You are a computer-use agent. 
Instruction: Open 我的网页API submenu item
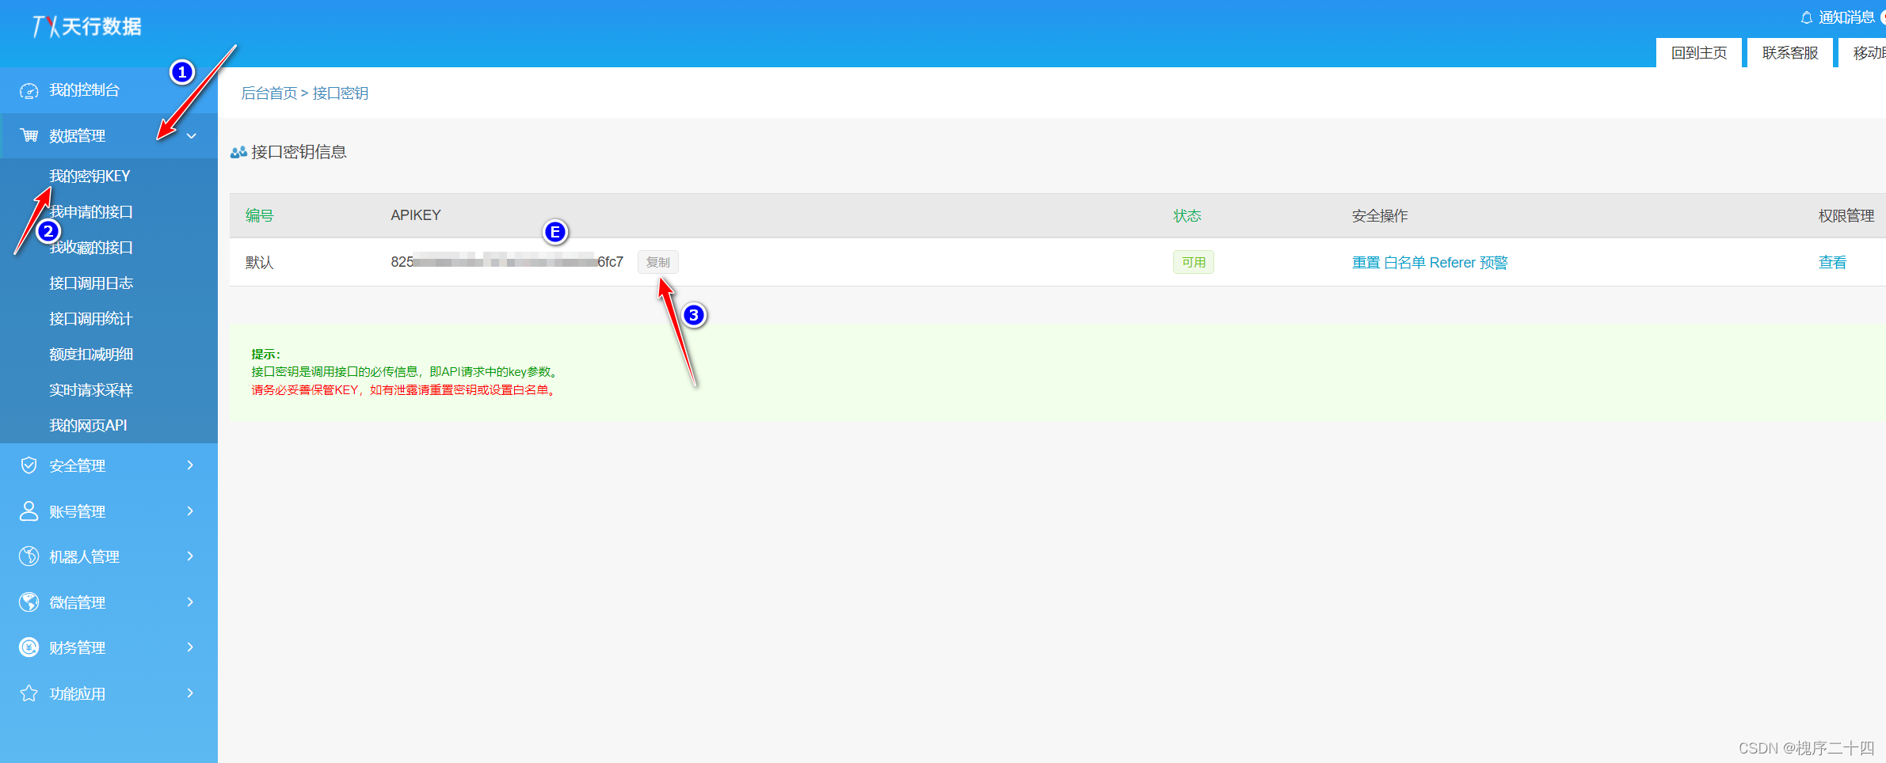point(88,426)
